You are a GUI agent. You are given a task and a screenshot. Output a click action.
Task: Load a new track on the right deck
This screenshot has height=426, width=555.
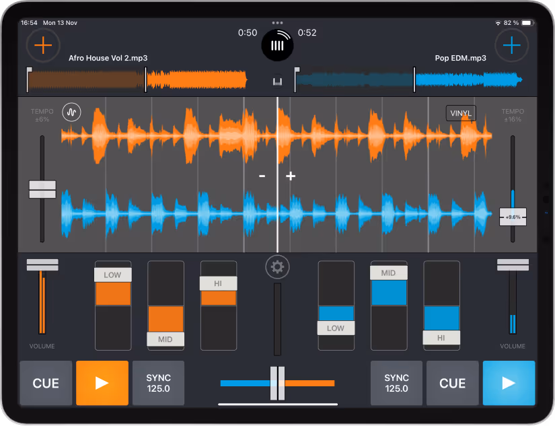(512, 45)
